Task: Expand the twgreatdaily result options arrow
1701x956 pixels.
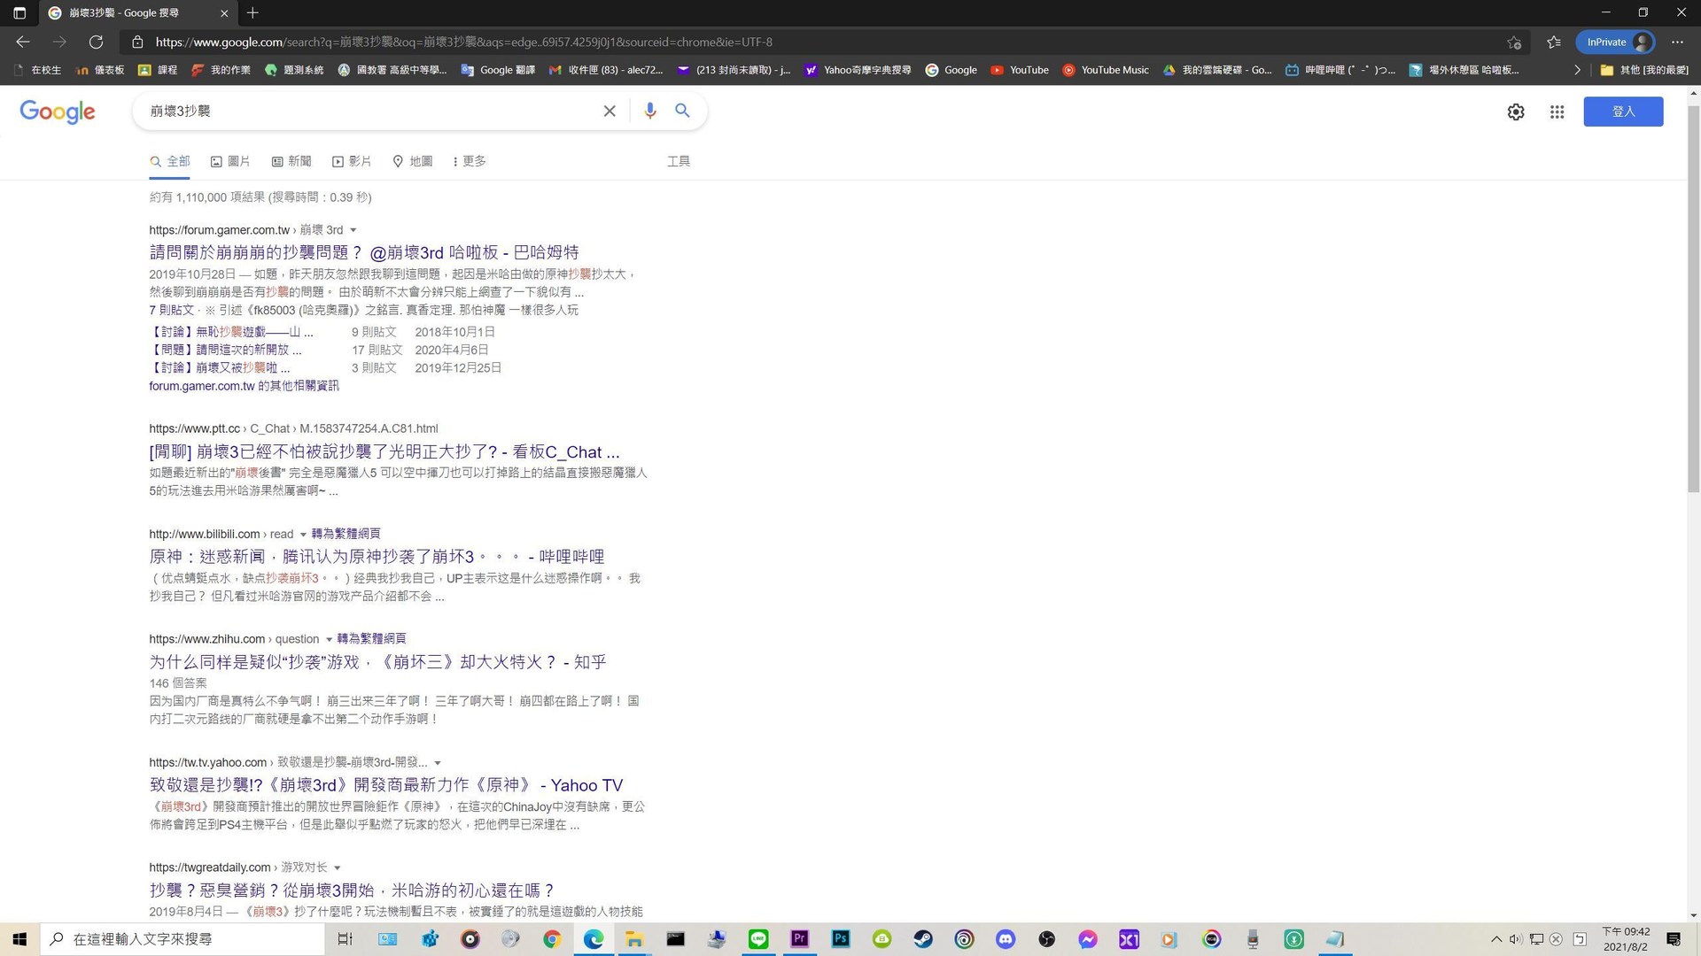Action: pyautogui.click(x=338, y=867)
